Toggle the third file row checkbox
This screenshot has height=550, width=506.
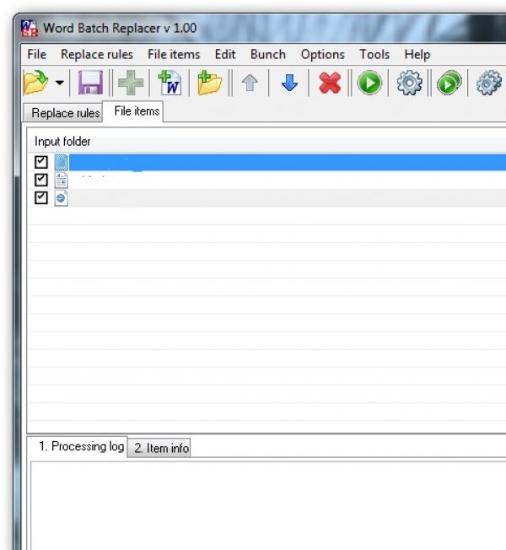tap(41, 198)
